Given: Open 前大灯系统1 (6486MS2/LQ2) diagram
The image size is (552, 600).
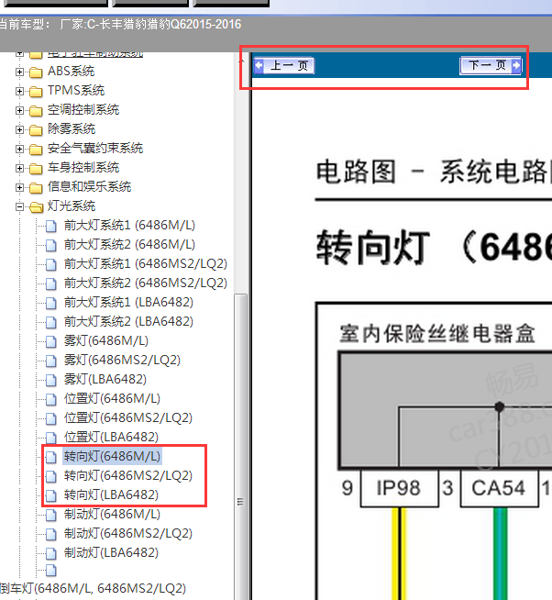Looking at the screenshot, I should [x=146, y=263].
